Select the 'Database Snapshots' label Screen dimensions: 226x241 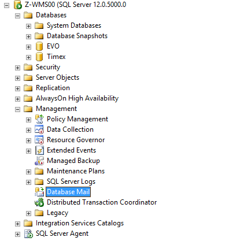(77, 36)
